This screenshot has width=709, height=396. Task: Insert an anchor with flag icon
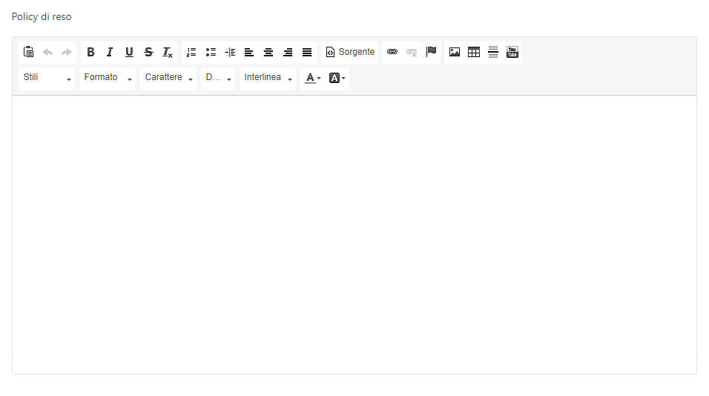point(431,52)
